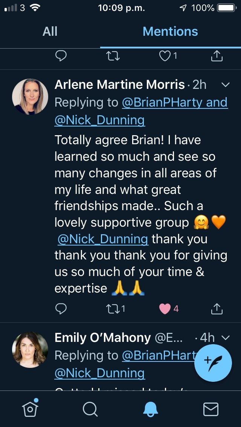Select the Mentions tab
Image resolution: width=241 pixels, height=427 pixels.
[x=170, y=31]
